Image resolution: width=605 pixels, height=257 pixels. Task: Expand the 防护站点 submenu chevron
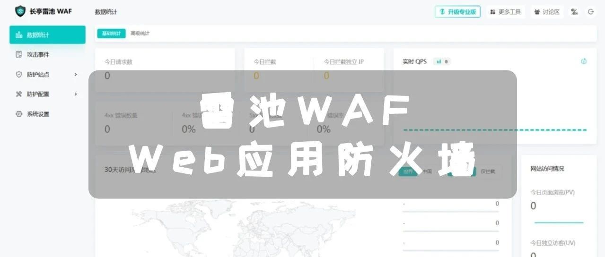coord(76,75)
